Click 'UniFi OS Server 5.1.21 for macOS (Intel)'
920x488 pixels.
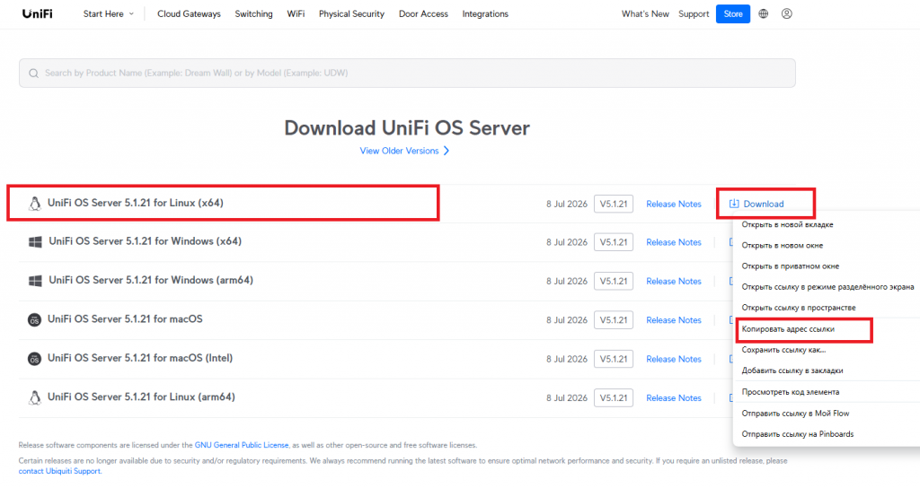click(140, 358)
